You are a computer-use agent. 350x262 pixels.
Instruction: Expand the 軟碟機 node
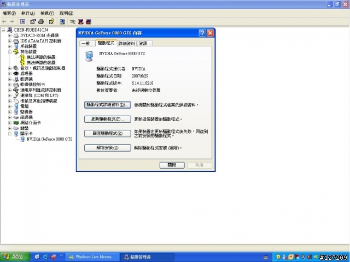click(10, 79)
